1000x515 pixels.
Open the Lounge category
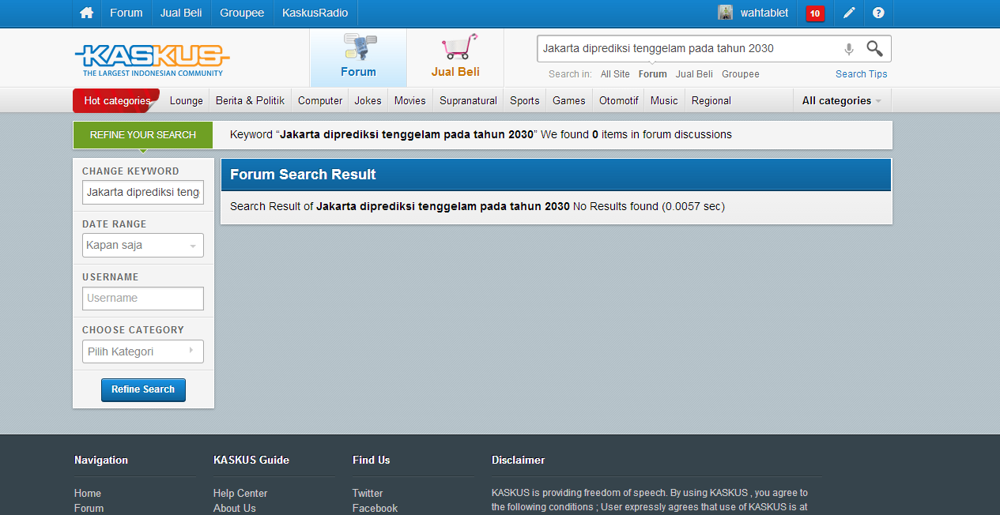pyautogui.click(x=187, y=101)
